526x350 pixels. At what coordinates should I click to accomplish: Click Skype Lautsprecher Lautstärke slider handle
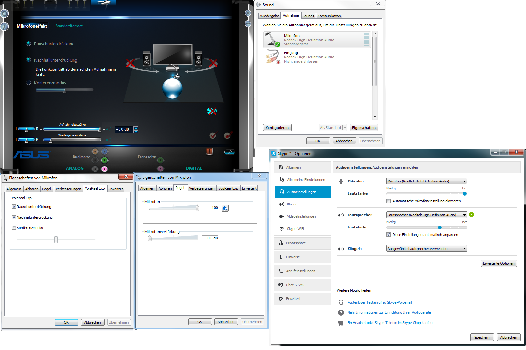(x=440, y=227)
